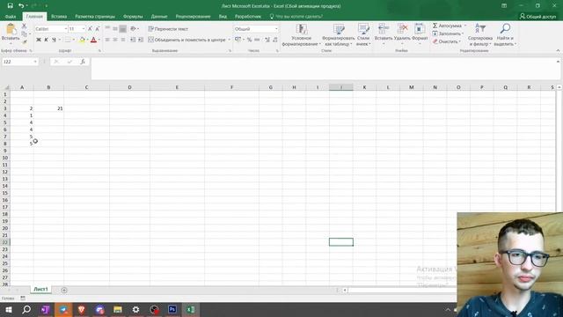The height and width of the screenshot is (317, 563).
Task: Copy the selection using the copy icon
Action: (24, 33)
